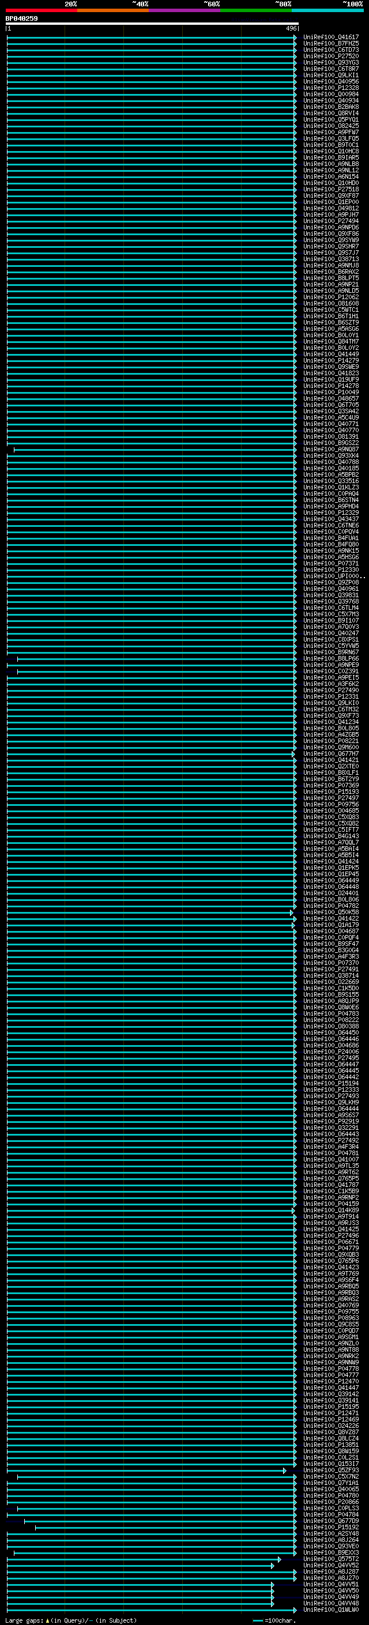369x1625 pixels.
Task: Click the orange ~40% legend segment
Action: (x=113, y=10)
